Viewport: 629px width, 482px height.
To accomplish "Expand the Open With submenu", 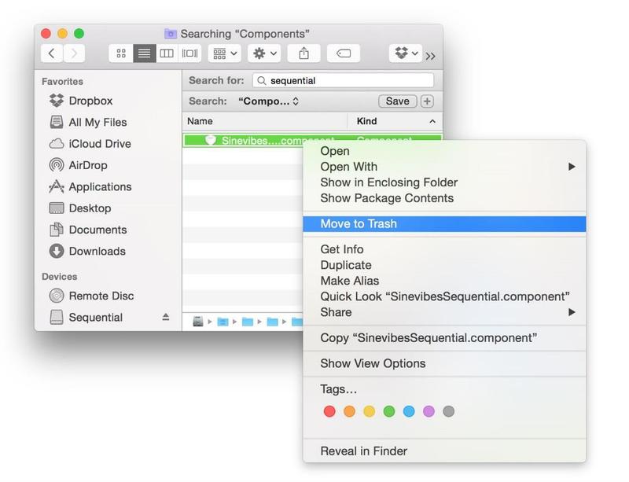I will 444,167.
